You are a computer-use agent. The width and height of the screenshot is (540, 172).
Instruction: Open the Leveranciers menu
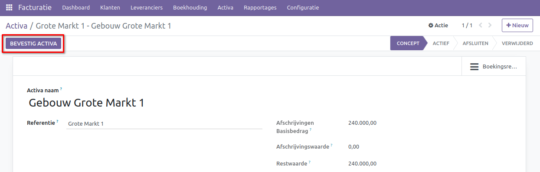coord(146,7)
